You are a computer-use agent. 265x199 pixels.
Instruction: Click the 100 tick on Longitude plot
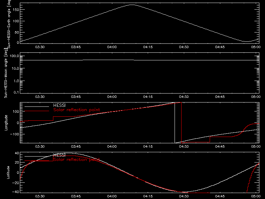coord(16,111)
